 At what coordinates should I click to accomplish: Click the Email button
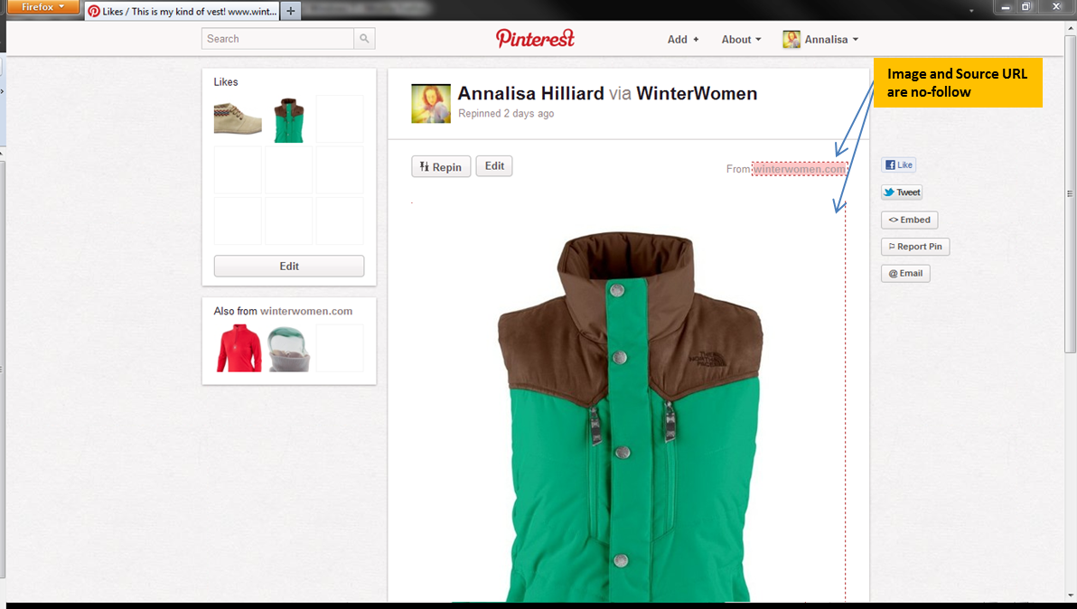[905, 273]
